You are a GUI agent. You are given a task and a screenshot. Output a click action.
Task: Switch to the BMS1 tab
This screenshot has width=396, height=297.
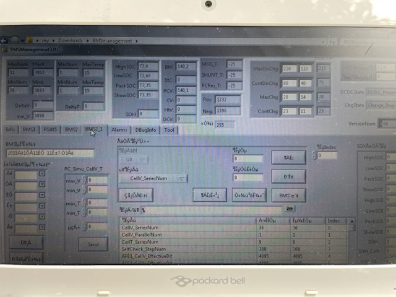coord(28,130)
